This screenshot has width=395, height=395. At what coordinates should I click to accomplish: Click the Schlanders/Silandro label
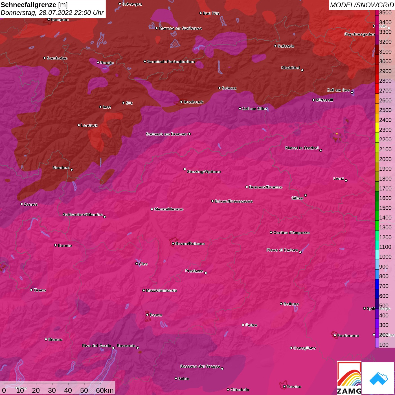point(83,214)
